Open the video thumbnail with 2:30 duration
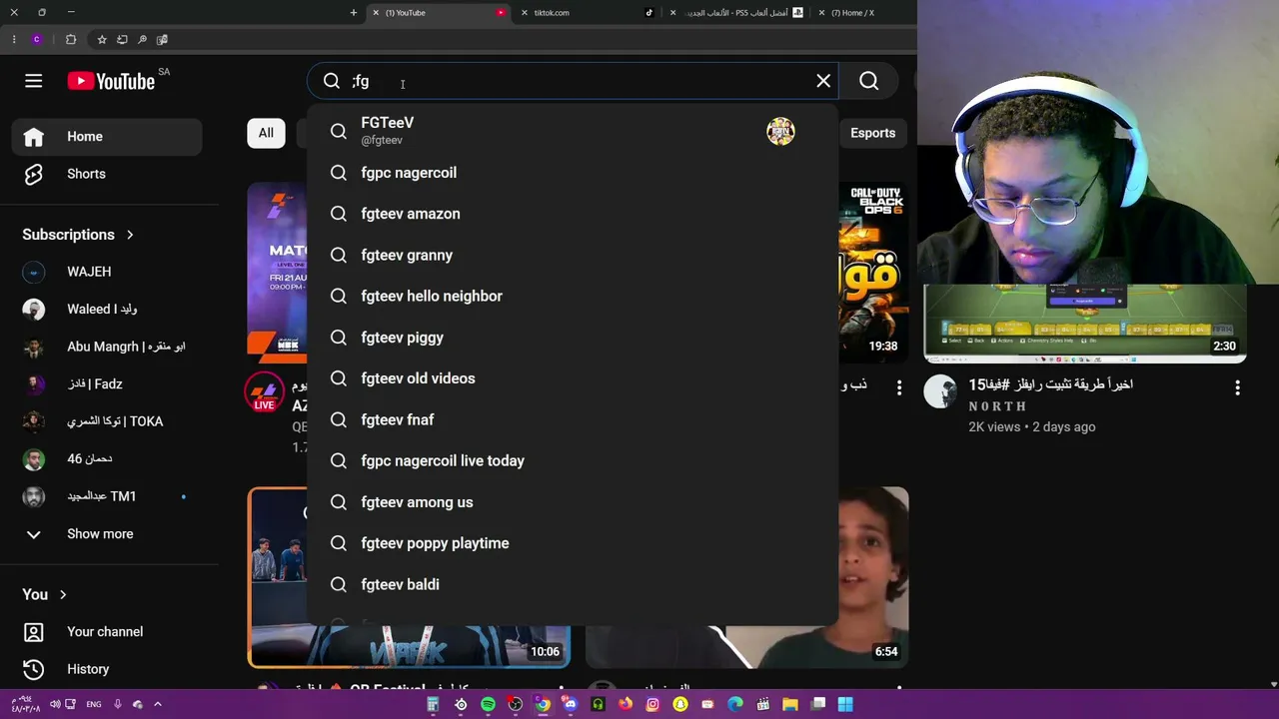 coord(1085,324)
